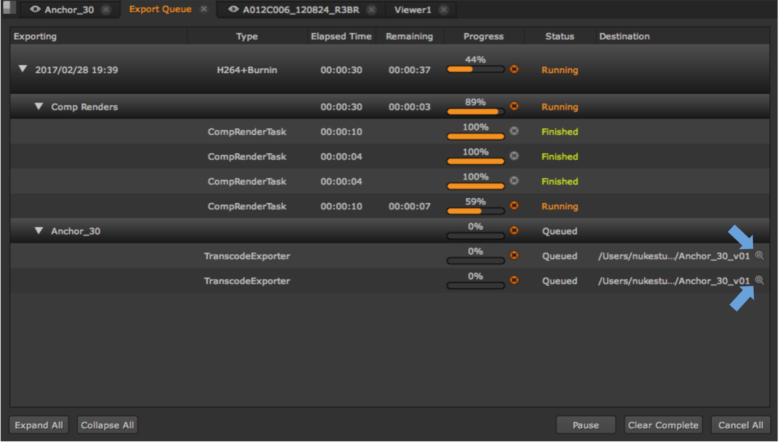The height and width of the screenshot is (442, 779).
Task: Click the Clear Complete button
Action: [x=663, y=425]
